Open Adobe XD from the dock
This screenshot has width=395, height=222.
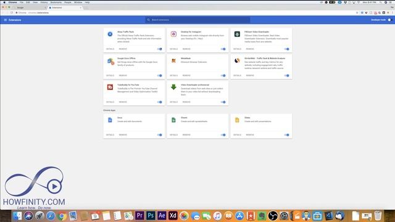click(173, 216)
